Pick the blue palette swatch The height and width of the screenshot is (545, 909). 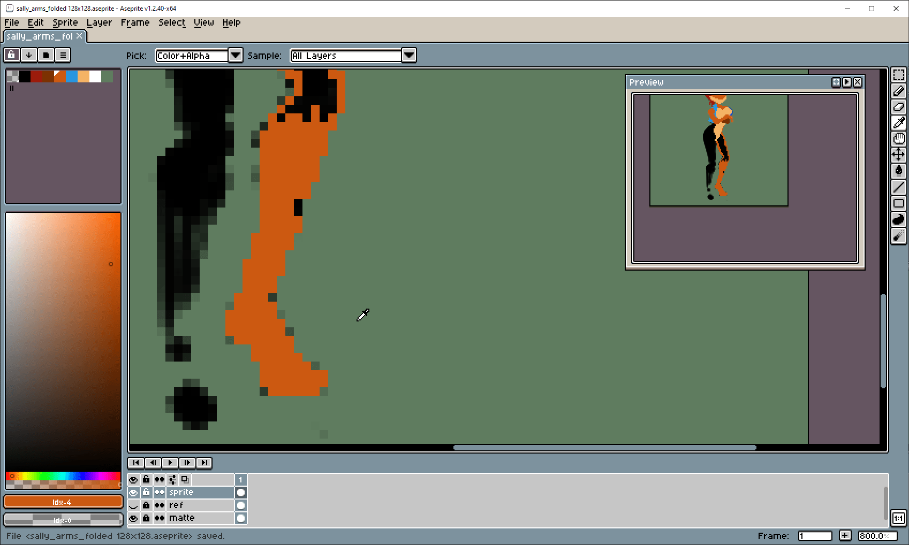(72, 76)
